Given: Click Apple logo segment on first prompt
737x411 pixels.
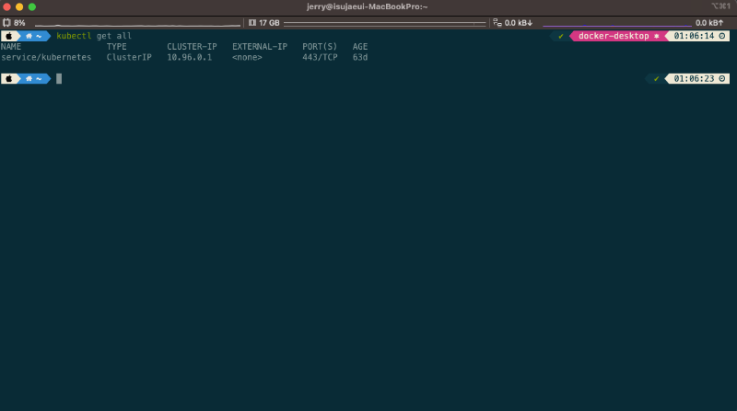Looking at the screenshot, I should [x=9, y=36].
